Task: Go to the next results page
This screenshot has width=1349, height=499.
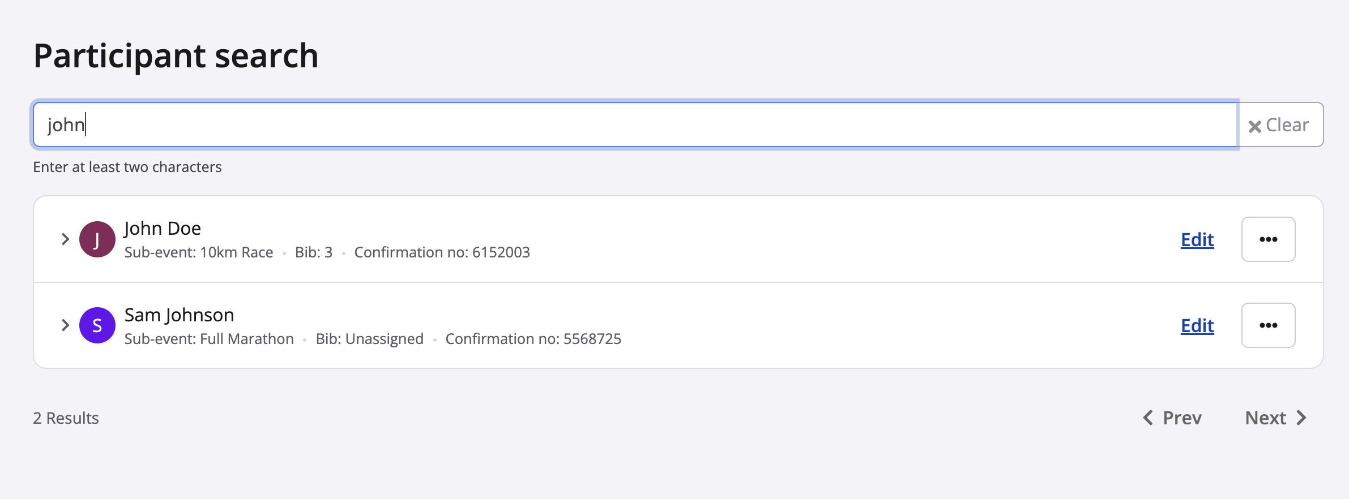Action: coord(1275,418)
